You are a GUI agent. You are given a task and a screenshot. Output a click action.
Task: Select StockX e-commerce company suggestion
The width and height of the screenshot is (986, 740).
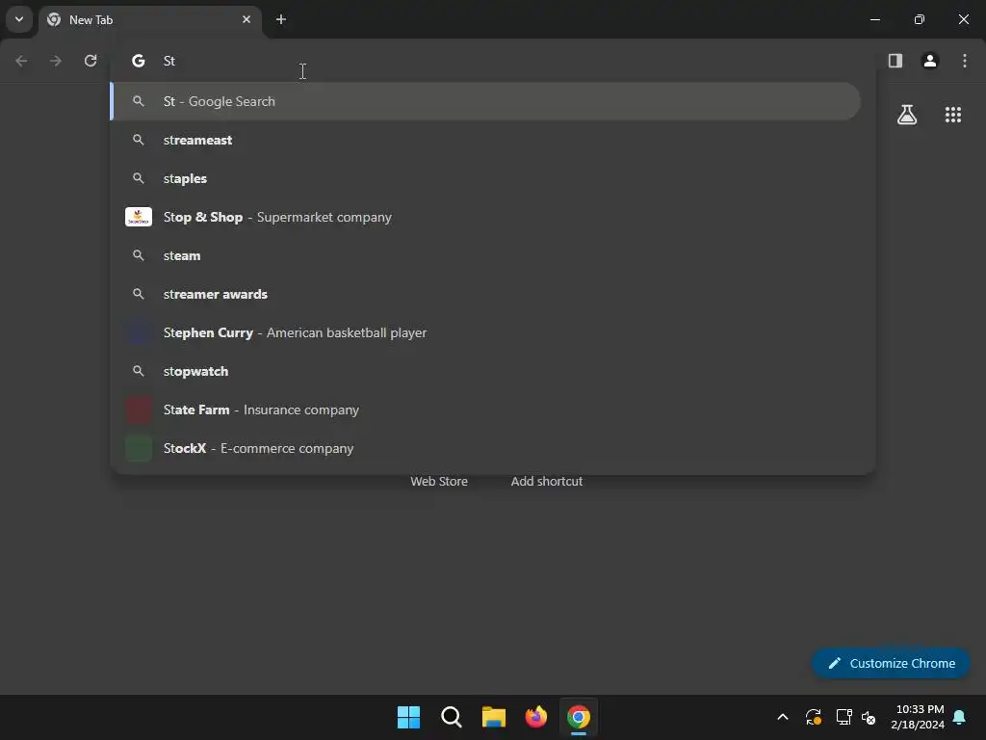[x=485, y=448]
